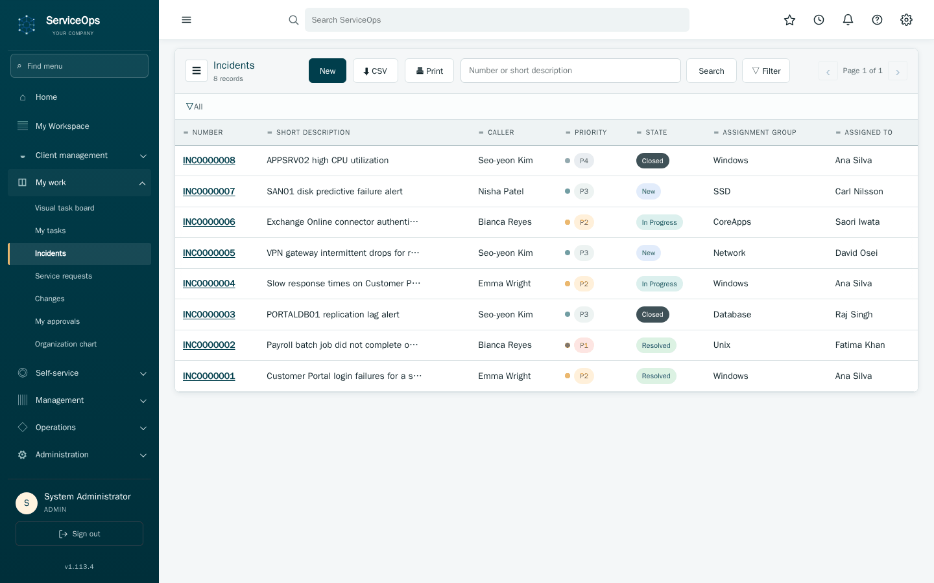Expand Administration chevron
The height and width of the screenshot is (583, 934).
click(143, 455)
